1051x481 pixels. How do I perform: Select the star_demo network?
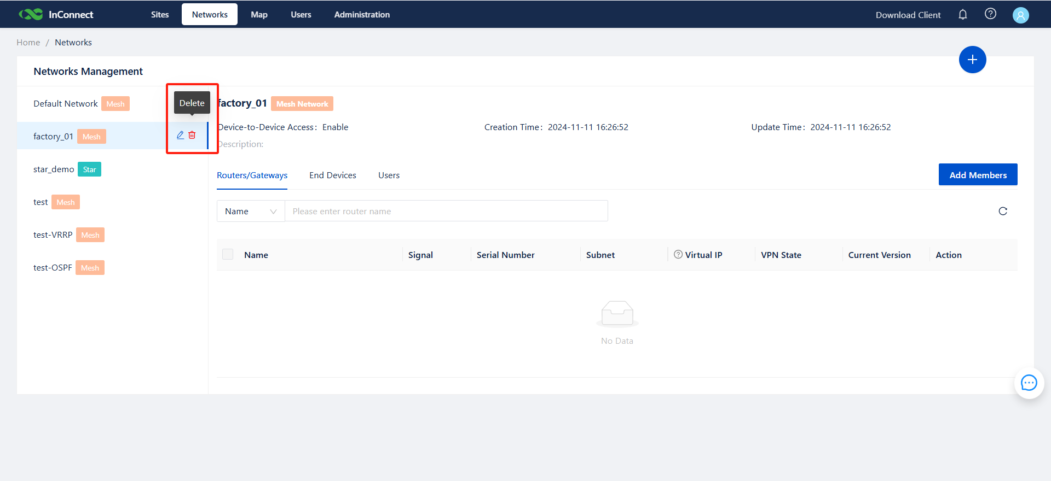coord(54,169)
